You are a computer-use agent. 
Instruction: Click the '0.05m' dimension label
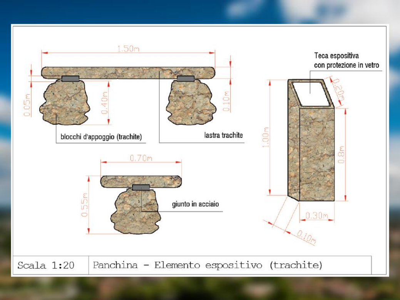(x=27, y=105)
